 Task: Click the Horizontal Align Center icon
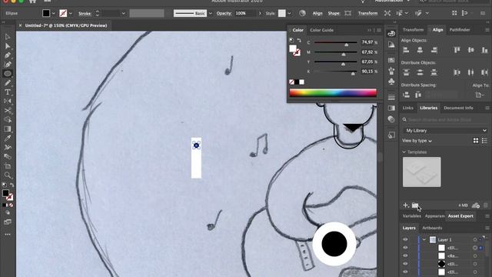coord(420,49)
